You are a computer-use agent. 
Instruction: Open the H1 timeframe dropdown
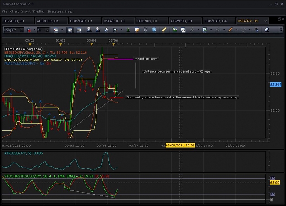click(x=47, y=30)
